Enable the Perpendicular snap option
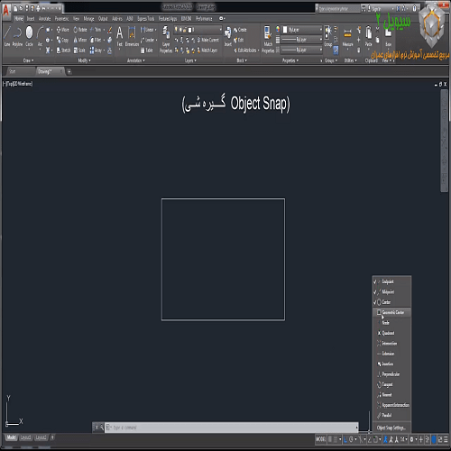Screen dimensions: 451x451 click(391, 374)
